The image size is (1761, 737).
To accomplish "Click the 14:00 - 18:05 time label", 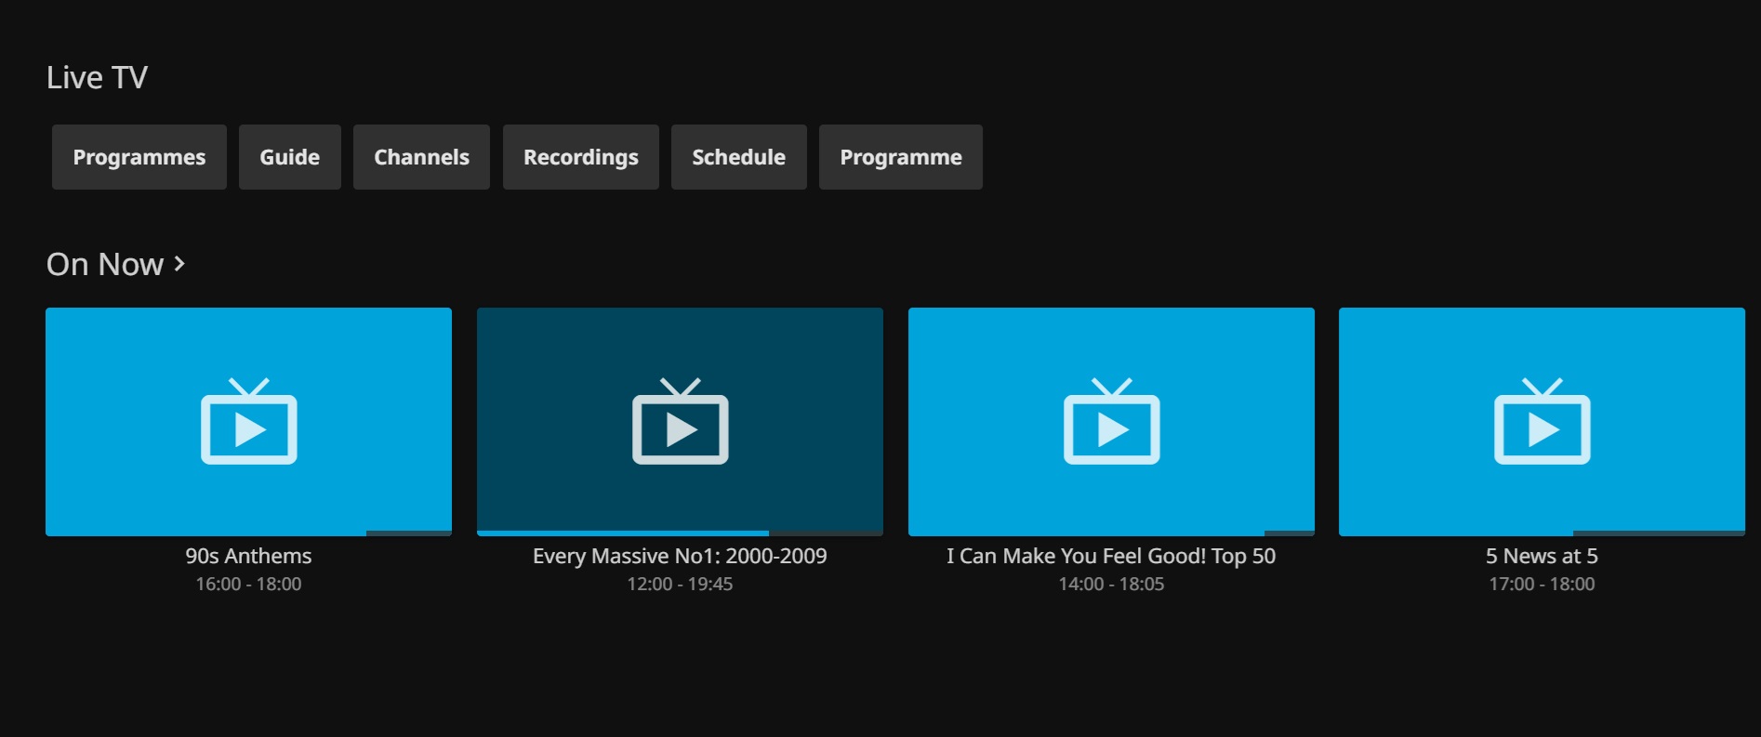I will pyautogui.click(x=1111, y=584).
